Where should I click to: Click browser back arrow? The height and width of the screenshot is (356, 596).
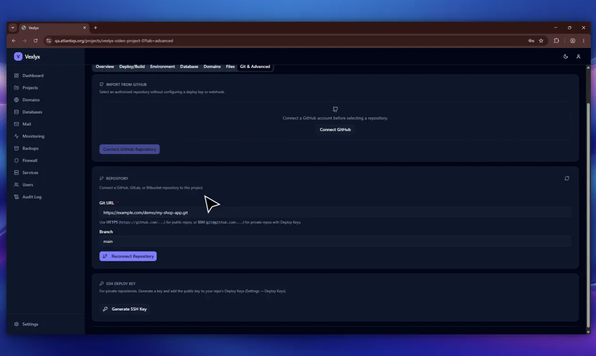[14, 41]
